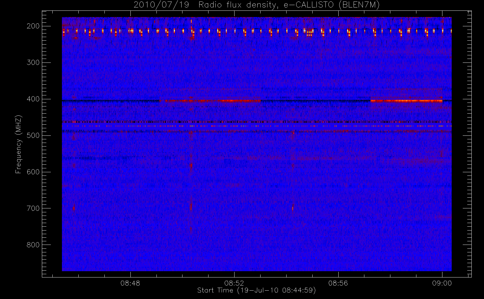Screen dimensions: 484x299
Task: Click the 'Start Time (19-Jul-10 08:44:59)' label
Action: tap(257, 290)
